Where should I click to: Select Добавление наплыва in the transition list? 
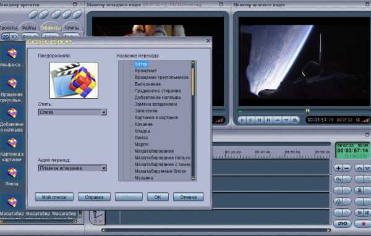click(157, 97)
